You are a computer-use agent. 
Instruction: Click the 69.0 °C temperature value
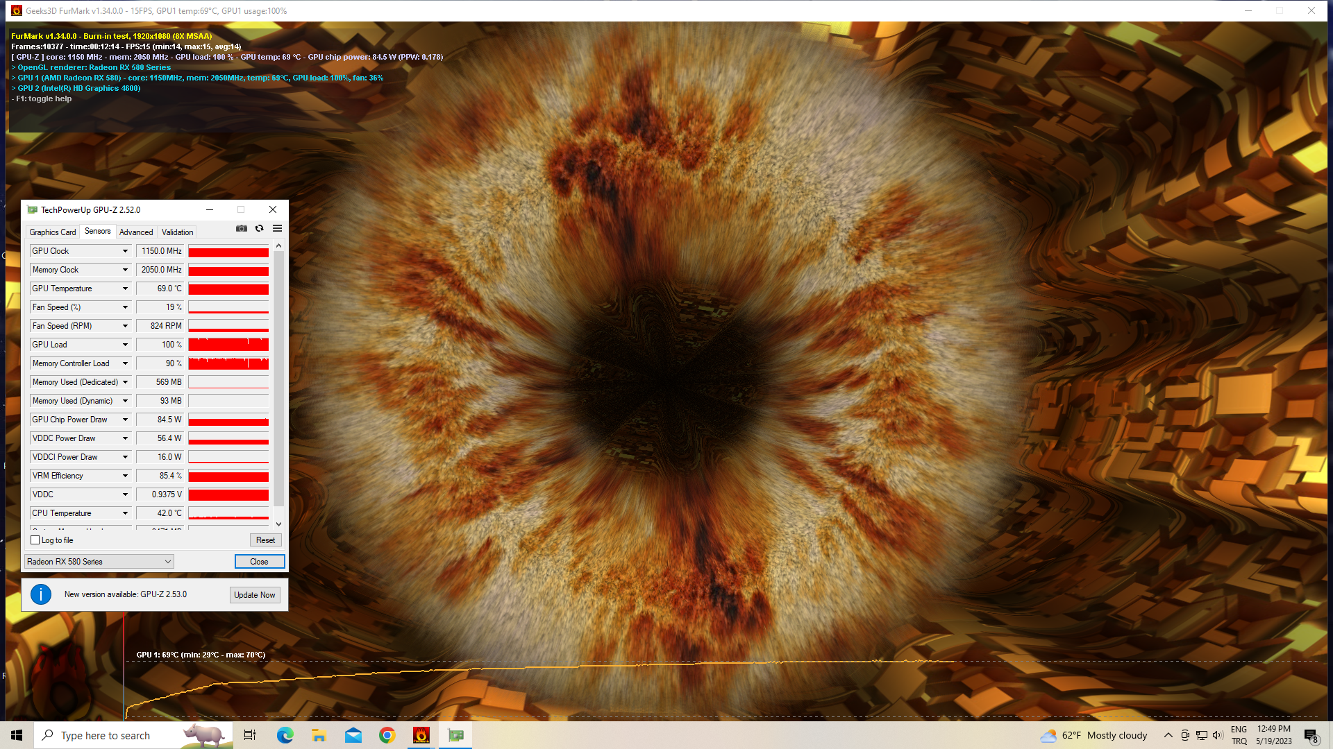pyautogui.click(x=160, y=289)
